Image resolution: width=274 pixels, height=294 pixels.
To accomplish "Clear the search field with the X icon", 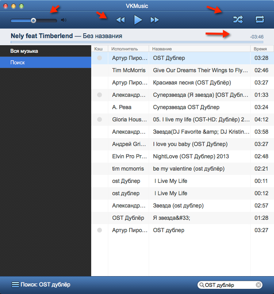I will (x=259, y=285).
